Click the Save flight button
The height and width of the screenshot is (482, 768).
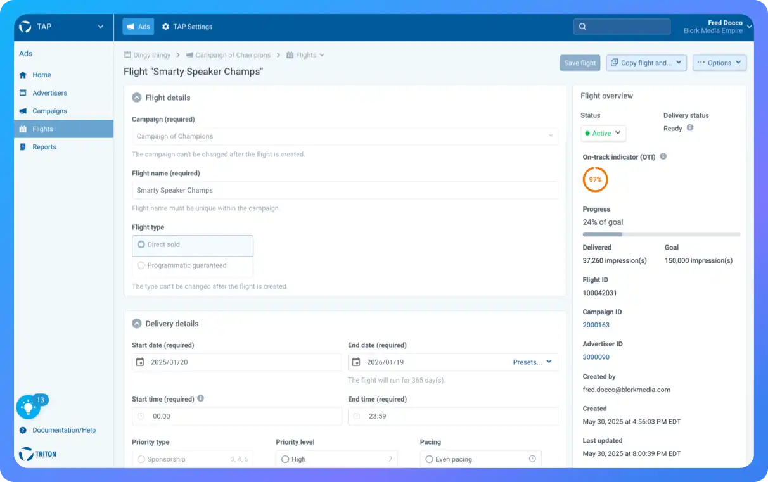click(580, 63)
